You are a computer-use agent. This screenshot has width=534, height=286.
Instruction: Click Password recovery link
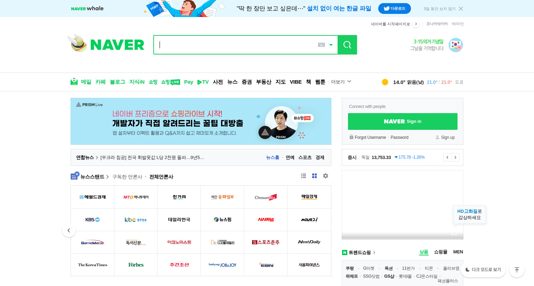tap(399, 137)
